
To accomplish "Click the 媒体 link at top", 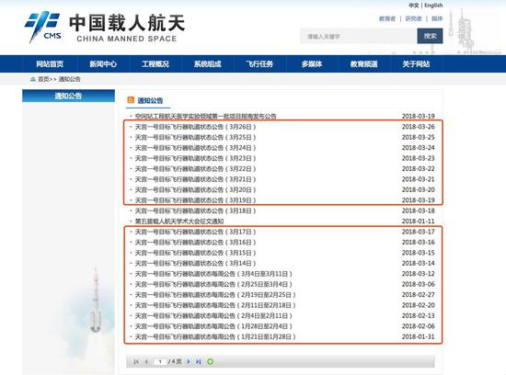I will 437,18.
